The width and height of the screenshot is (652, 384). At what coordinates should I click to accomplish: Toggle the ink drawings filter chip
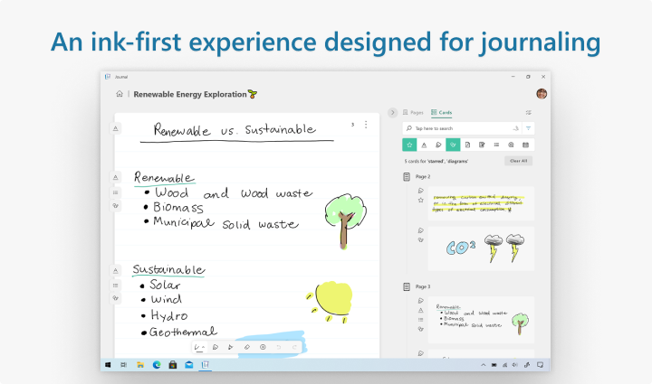[438, 145]
